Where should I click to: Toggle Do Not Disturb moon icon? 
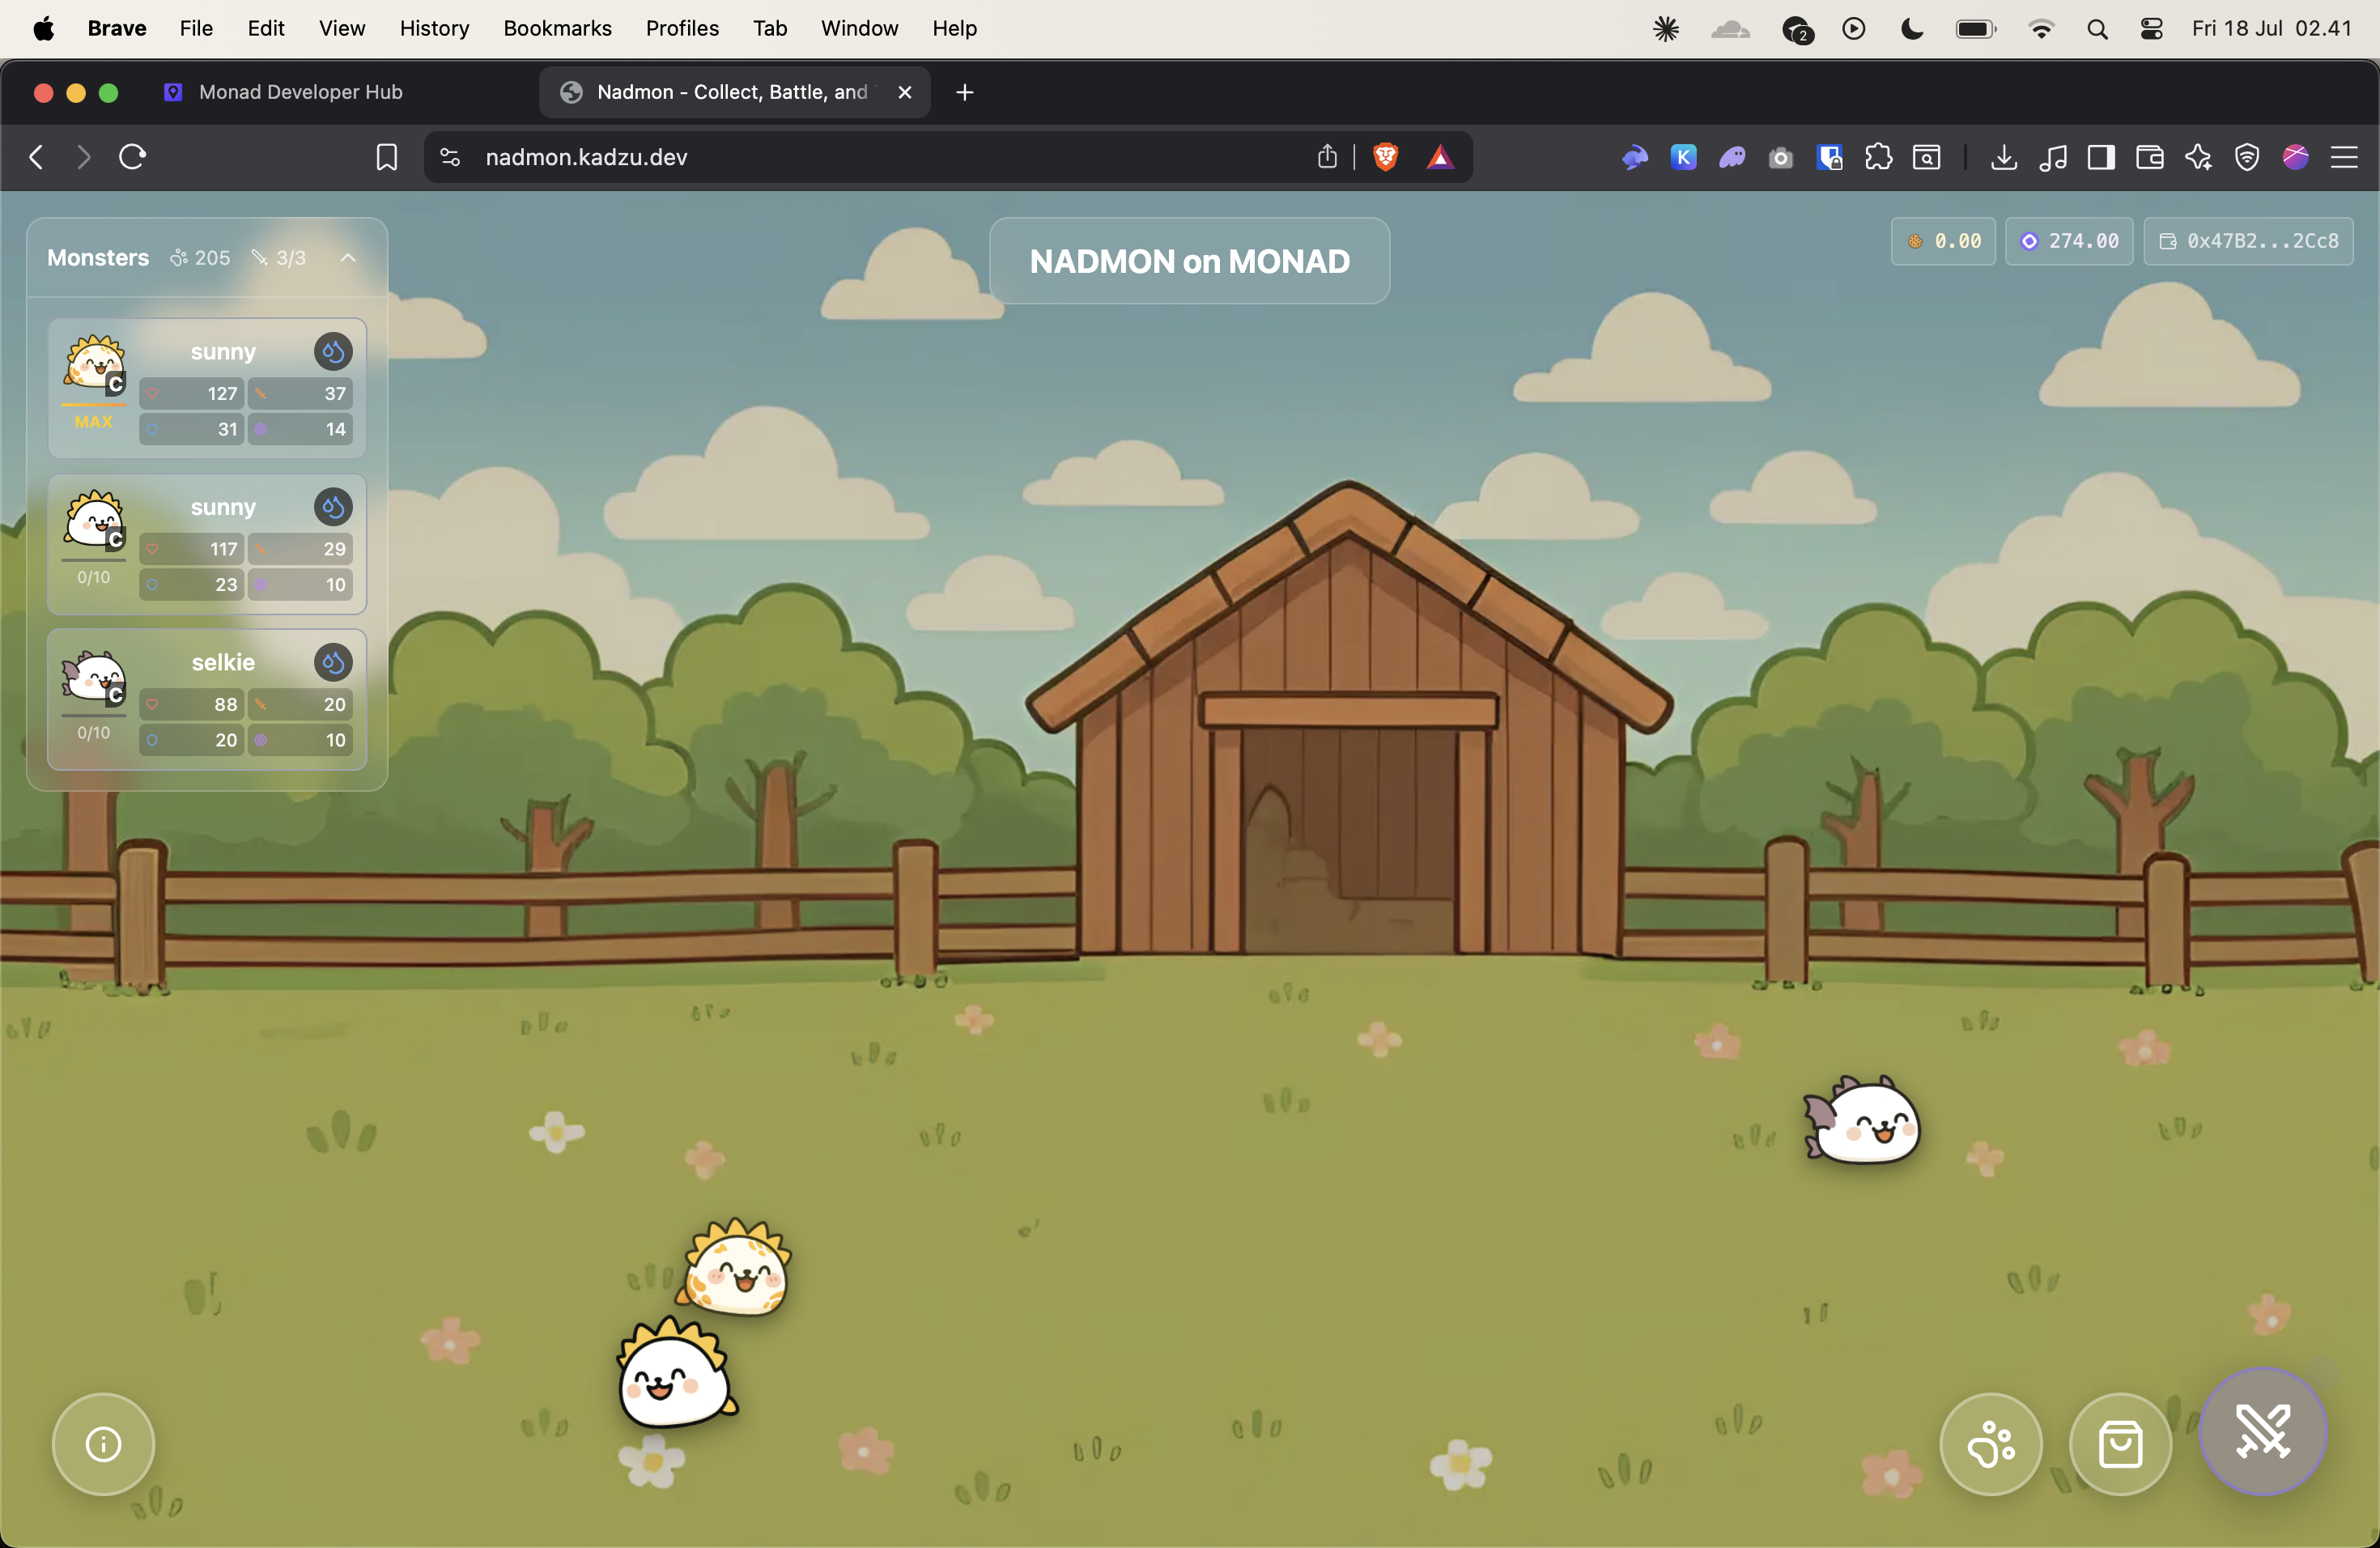[x=1911, y=28]
